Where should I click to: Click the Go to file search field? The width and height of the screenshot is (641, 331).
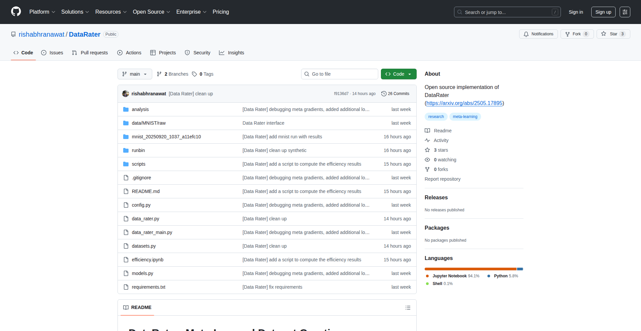pyautogui.click(x=340, y=74)
